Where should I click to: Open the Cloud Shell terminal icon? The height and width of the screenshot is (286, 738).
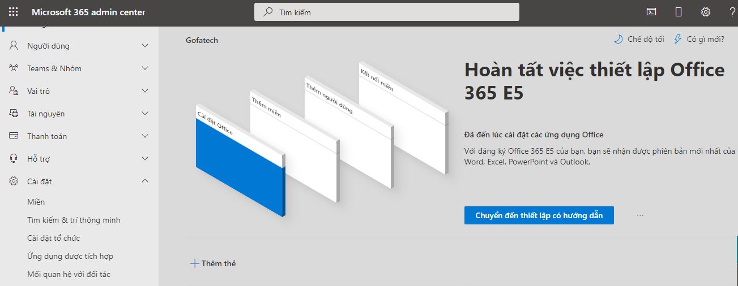[652, 12]
